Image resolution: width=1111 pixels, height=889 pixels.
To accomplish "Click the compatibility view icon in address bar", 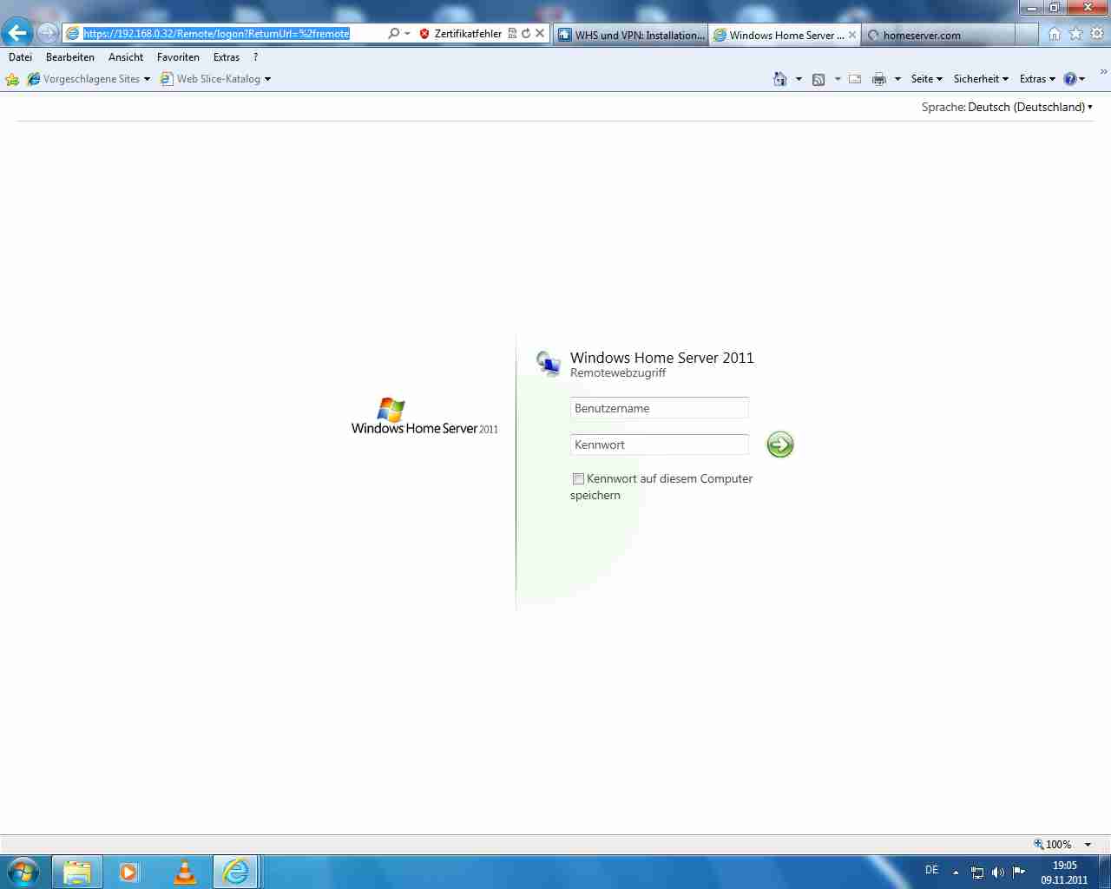I will [512, 33].
